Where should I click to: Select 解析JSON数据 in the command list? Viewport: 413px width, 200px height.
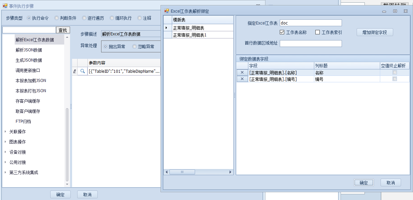29,50
